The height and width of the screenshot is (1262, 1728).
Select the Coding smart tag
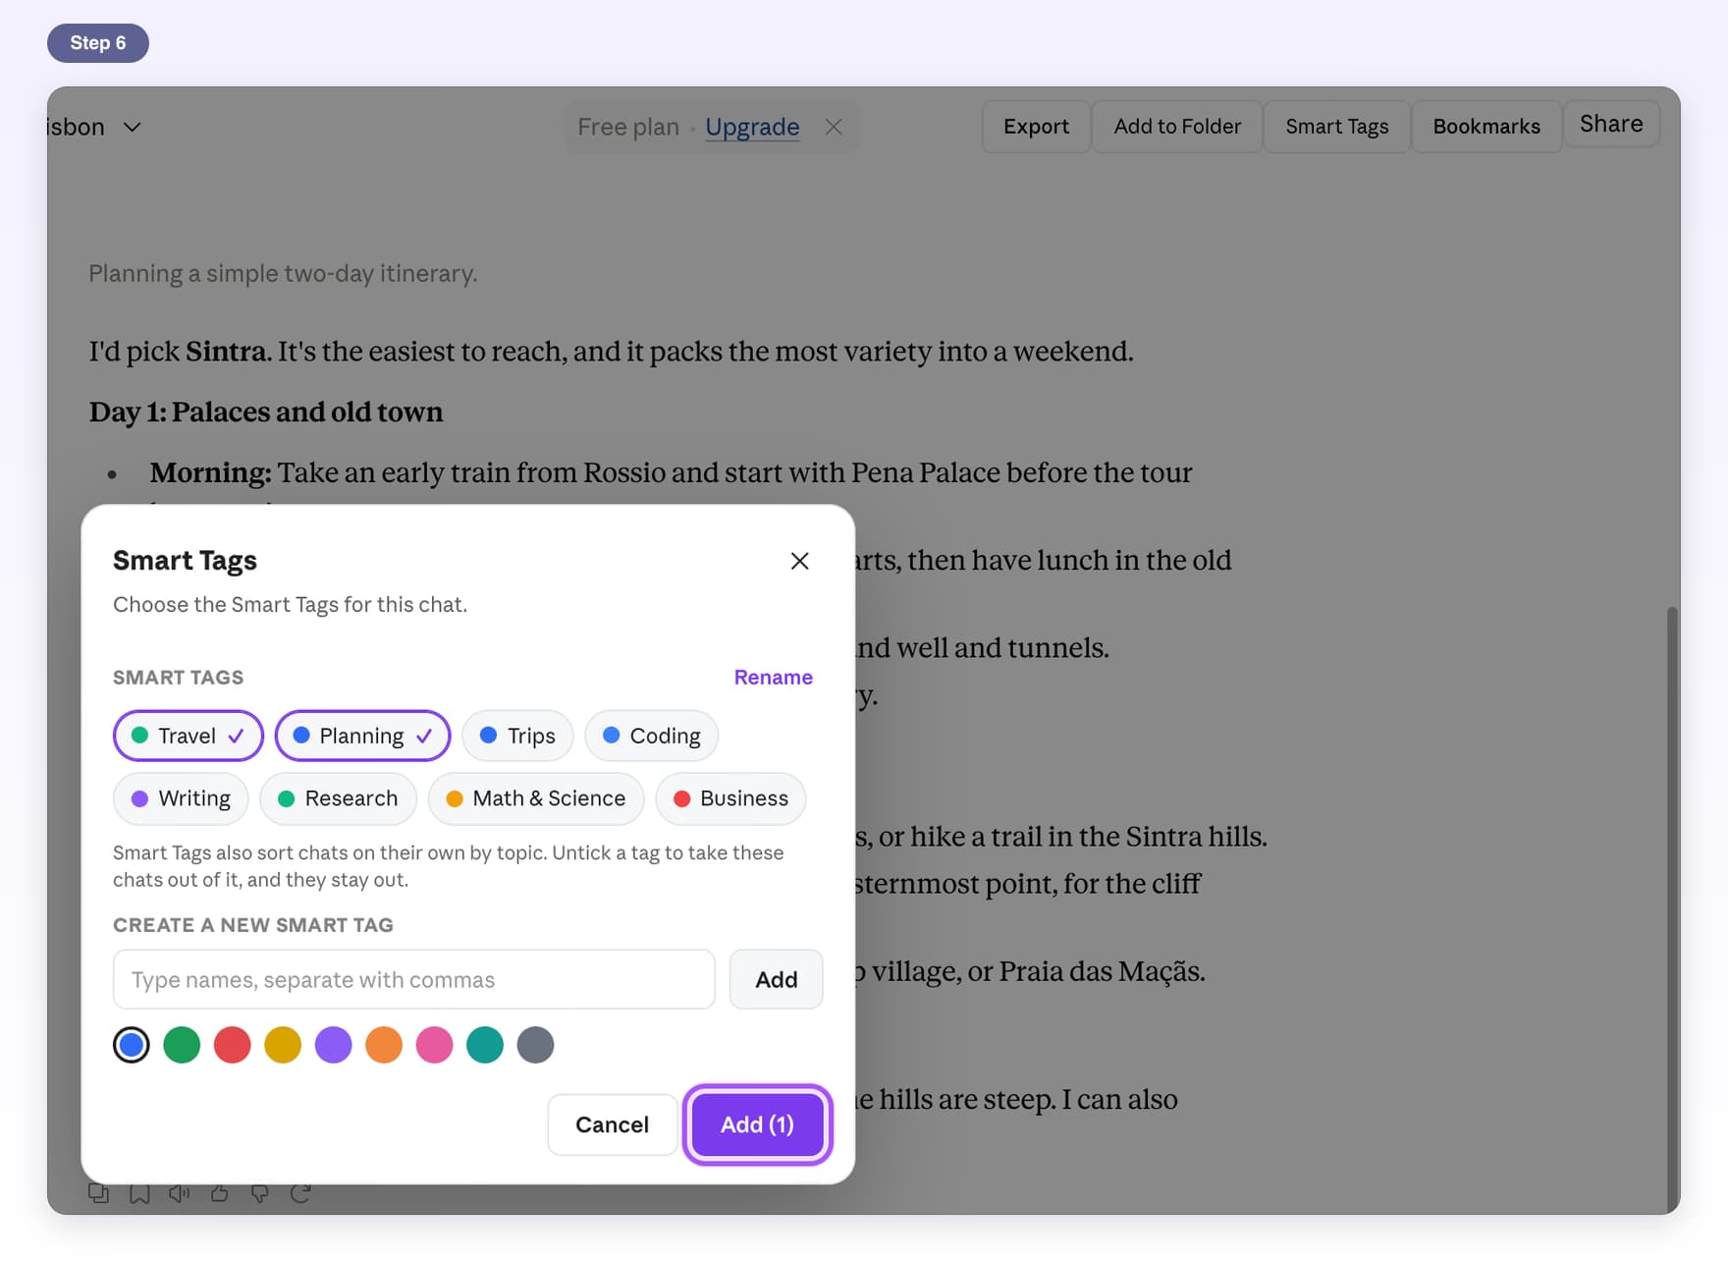click(652, 736)
